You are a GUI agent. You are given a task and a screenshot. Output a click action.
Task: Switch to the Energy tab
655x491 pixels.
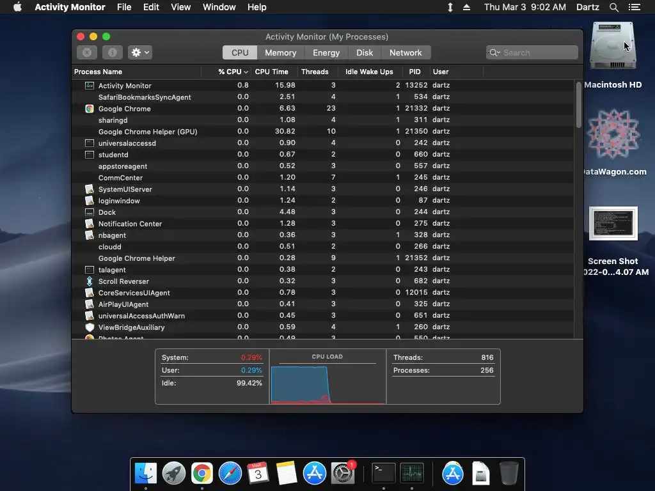326,52
